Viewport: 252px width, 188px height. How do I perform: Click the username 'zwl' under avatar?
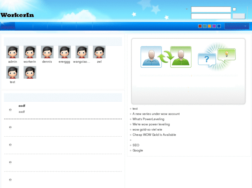(x=99, y=62)
